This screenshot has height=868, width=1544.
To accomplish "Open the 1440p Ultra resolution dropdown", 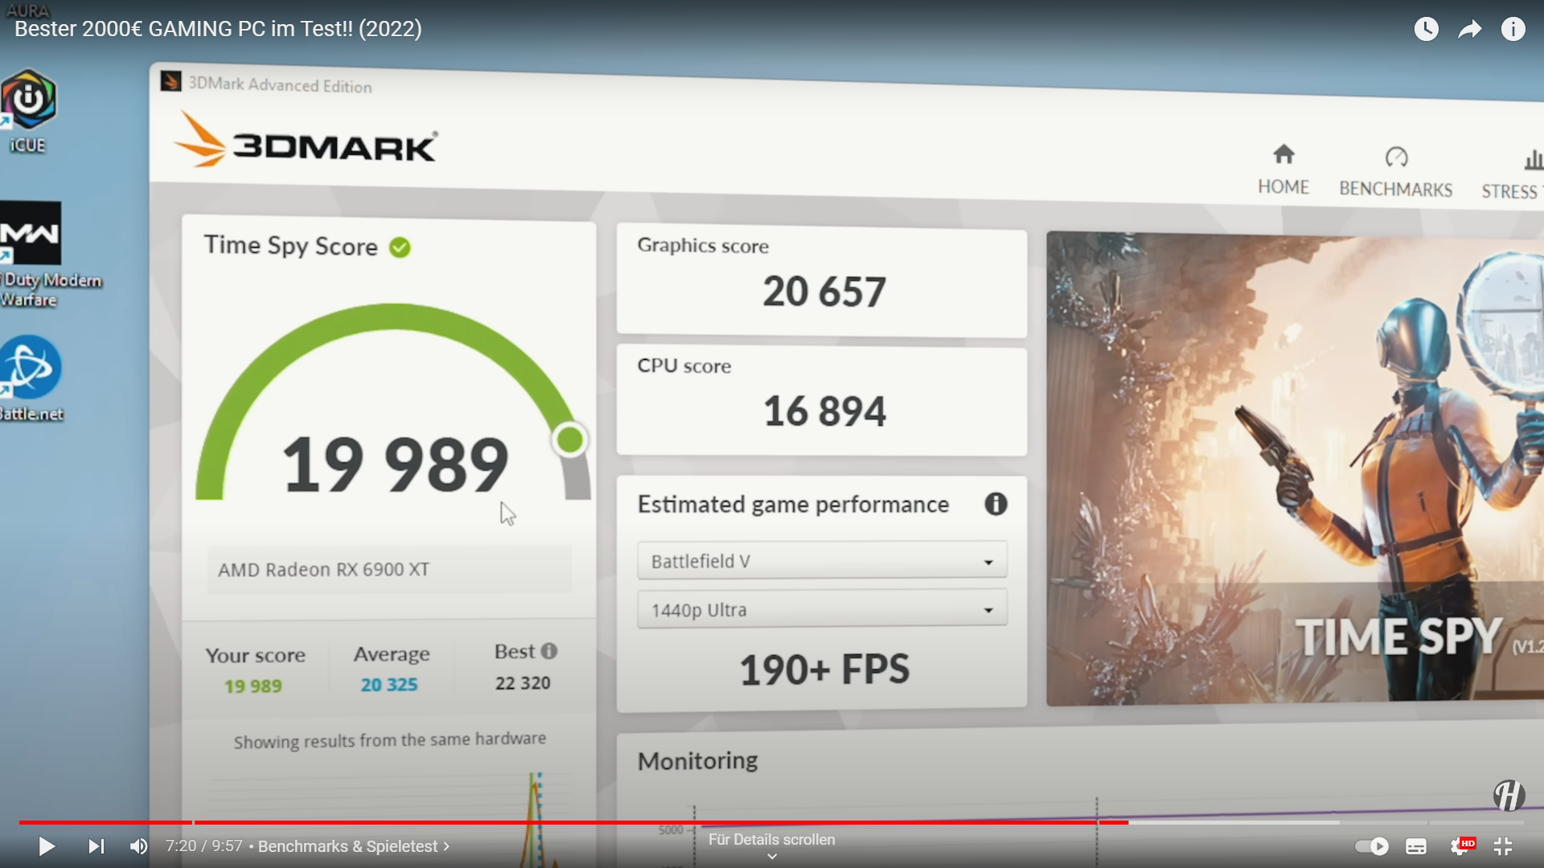I will coord(822,609).
